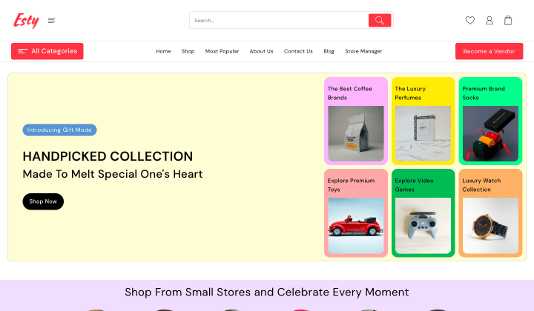This screenshot has height=311, width=534.
Task: Click the red search magnifier button
Action: coord(380,21)
